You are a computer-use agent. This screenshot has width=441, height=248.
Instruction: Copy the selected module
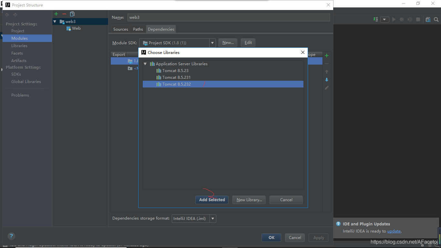(72, 14)
